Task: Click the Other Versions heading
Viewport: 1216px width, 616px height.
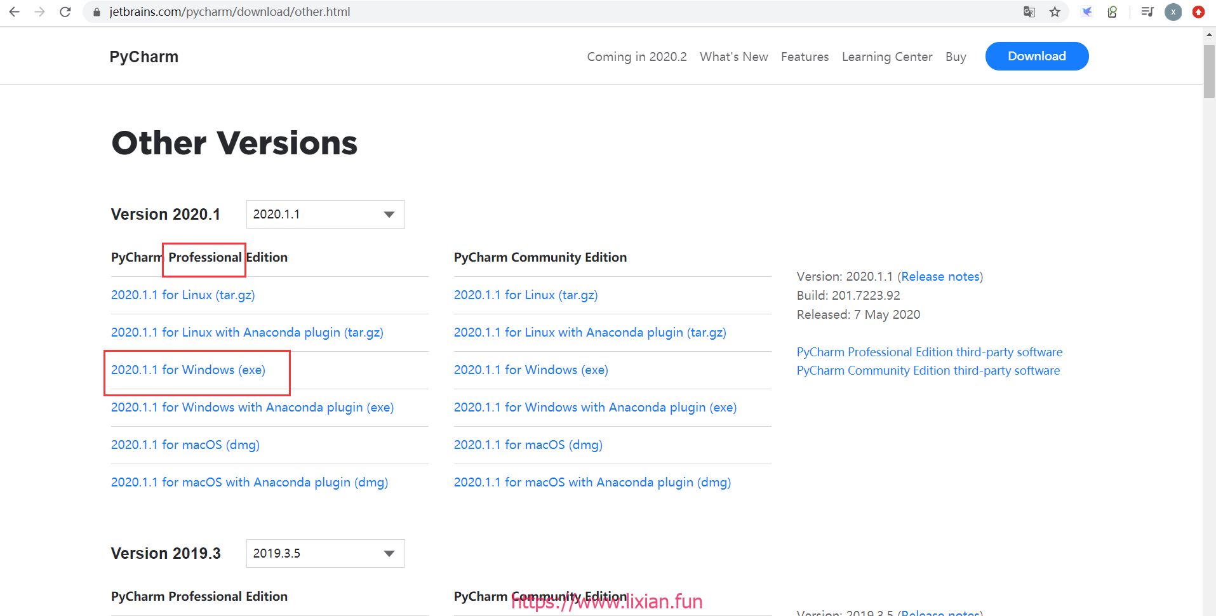Action: point(234,143)
